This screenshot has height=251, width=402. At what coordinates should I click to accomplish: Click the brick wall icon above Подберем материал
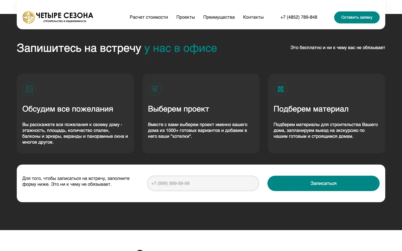pyautogui.click(x=281, y=89)
